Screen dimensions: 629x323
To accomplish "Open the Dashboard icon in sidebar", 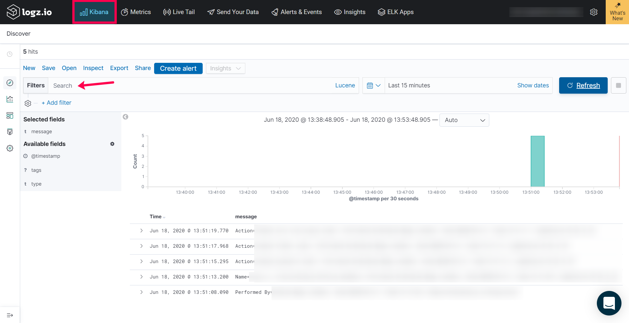I will (x=10, y=116).
